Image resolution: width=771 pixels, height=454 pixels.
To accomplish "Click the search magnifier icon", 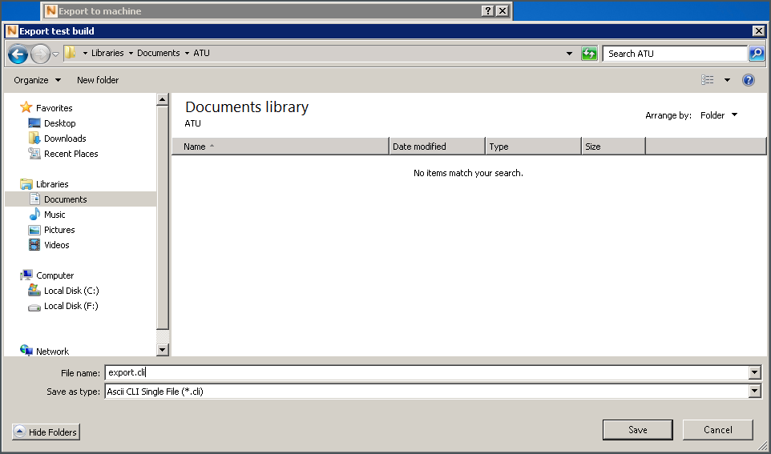I will [x=757, y=54].
